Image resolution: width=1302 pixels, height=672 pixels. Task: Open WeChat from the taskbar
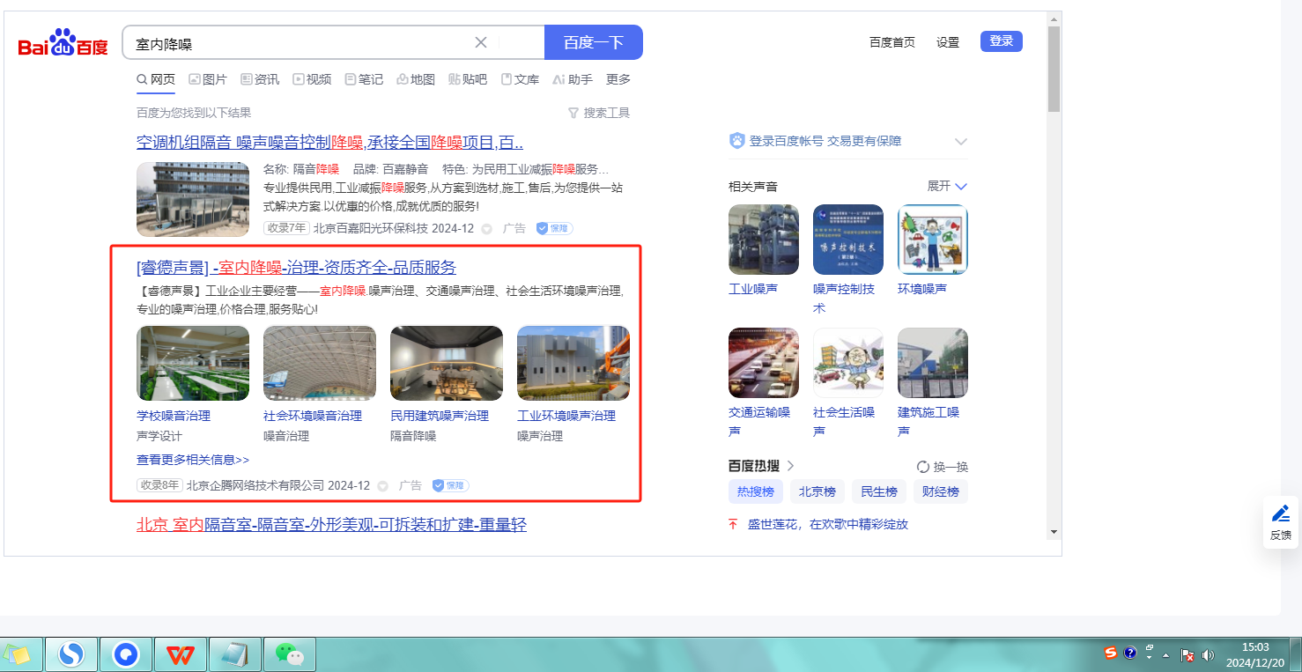pos(289,654)
